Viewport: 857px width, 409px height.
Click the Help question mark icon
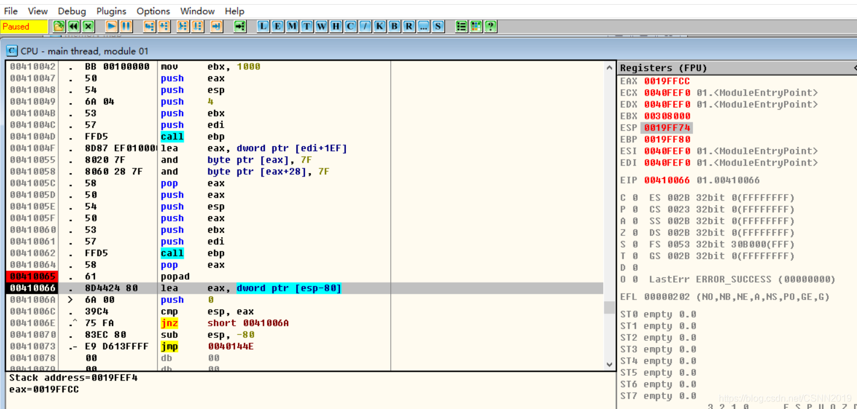tap(491, 26)
